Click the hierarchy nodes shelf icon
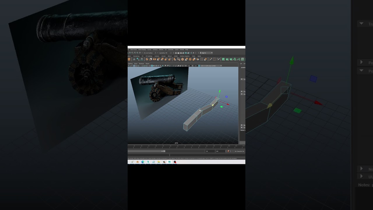 pyautogui.click(x=179, y=59)
